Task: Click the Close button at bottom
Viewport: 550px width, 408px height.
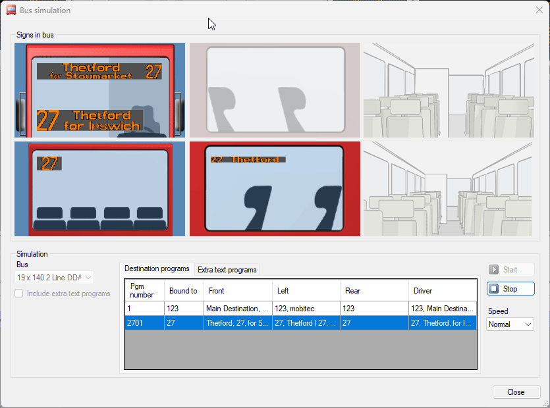Action: tap(516, 392)
